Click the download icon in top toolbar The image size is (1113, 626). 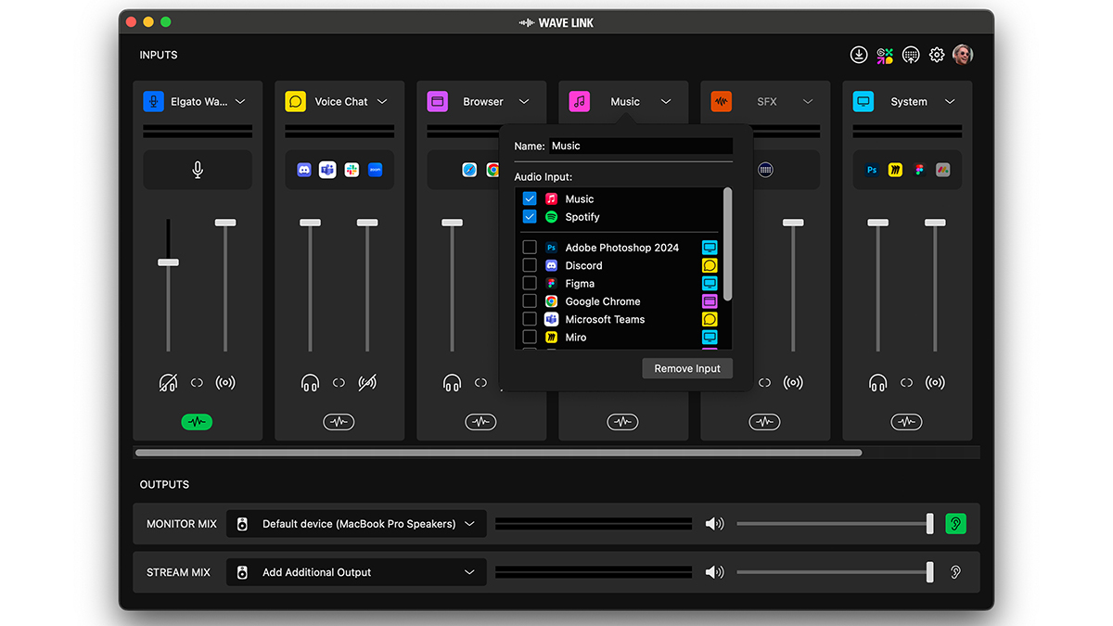tap(859, 56)
